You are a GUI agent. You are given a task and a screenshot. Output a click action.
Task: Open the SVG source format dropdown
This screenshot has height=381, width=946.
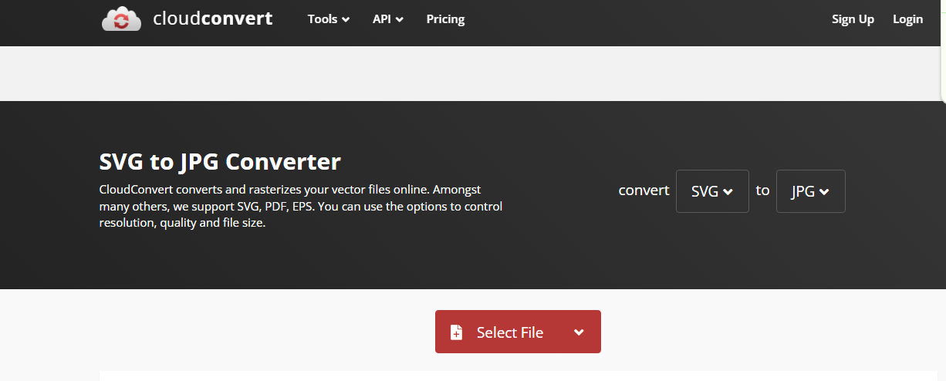pos(712,191)
